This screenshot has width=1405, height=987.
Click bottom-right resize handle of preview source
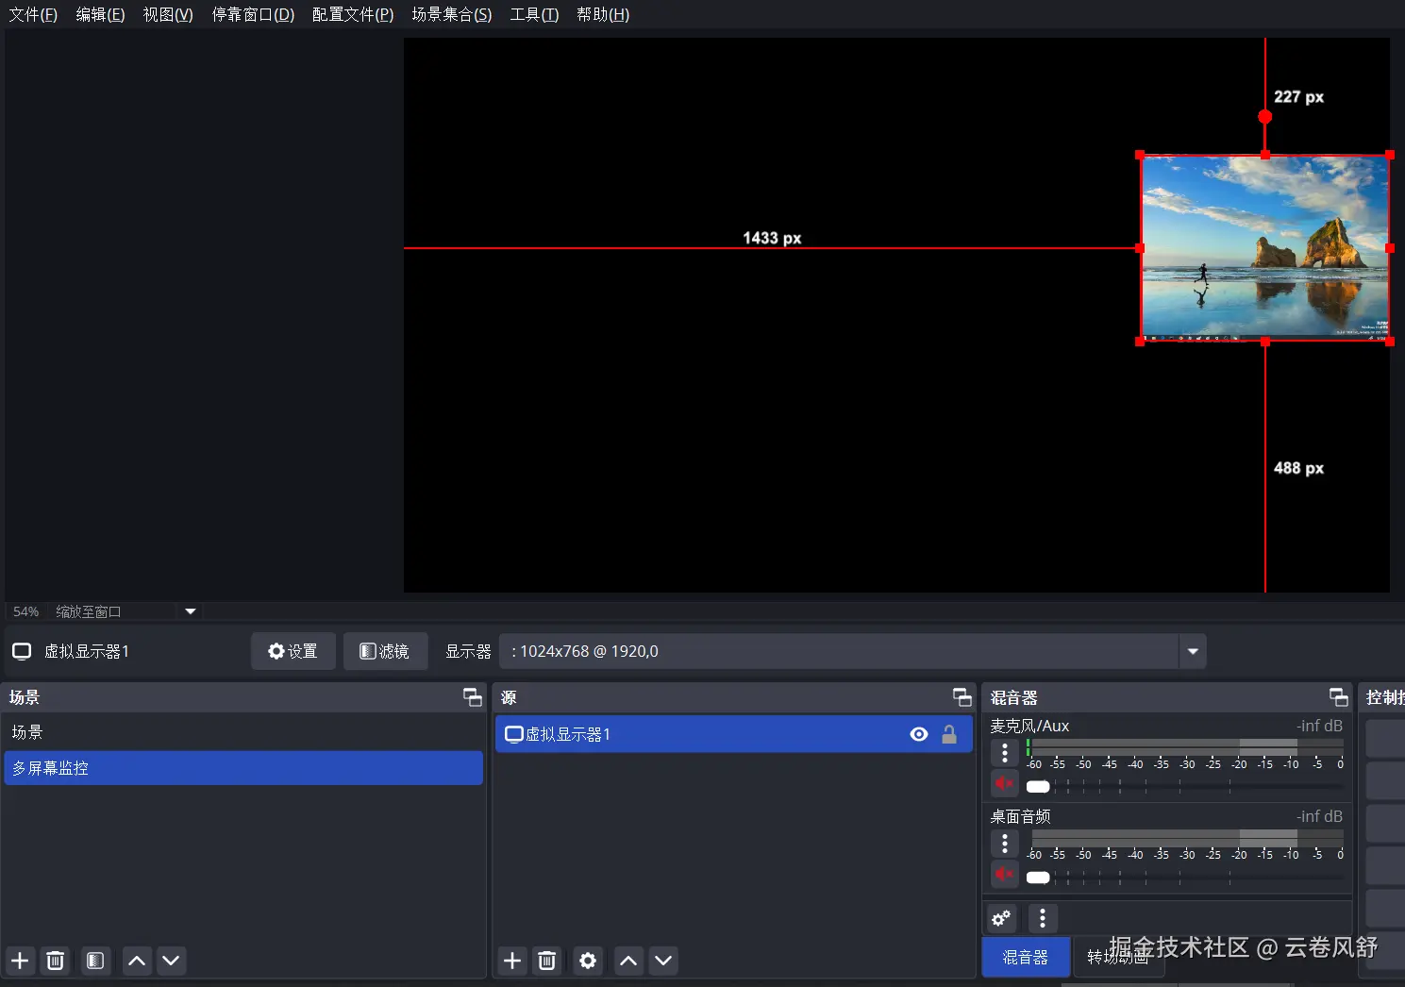1390,342
